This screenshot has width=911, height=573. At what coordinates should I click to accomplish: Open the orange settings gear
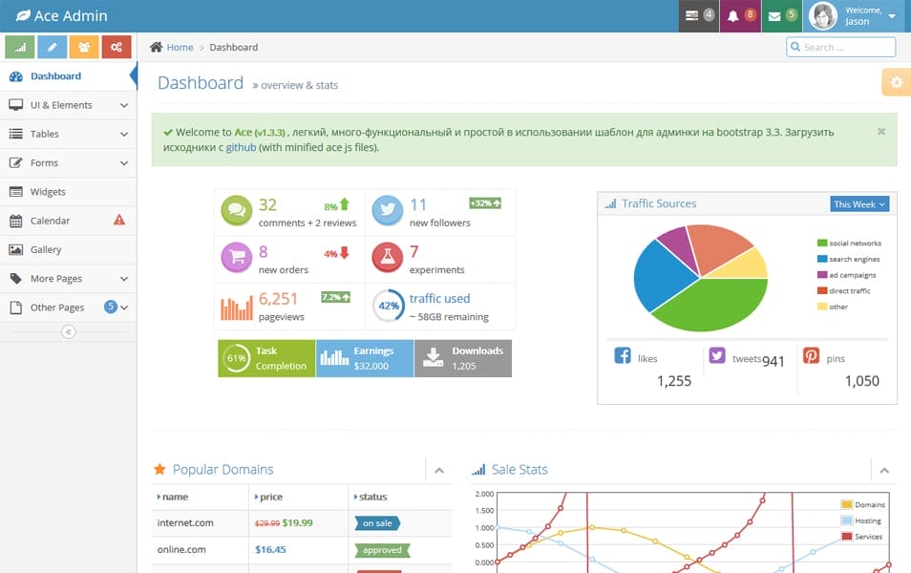(x=895, y=82)
